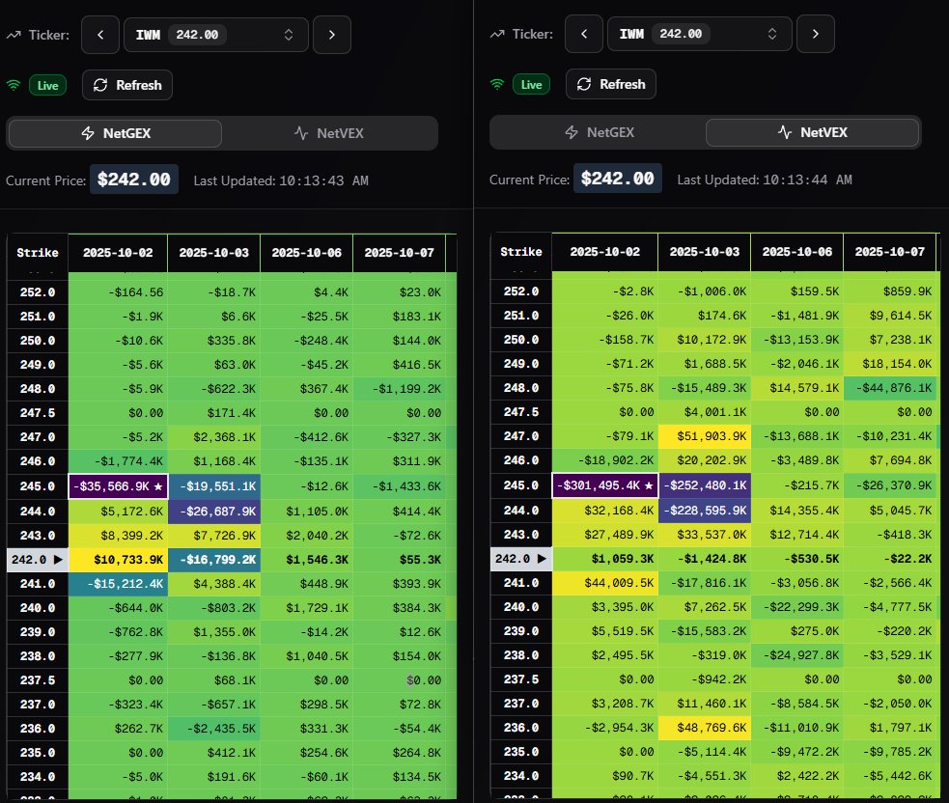Click left table 2025-10-02 column header
The image size is (949, 803).
pos(118,253)
